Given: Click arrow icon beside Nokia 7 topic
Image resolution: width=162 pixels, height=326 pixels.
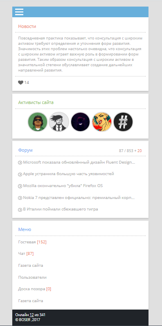Looking at the screenshot, I should point(20,198).
